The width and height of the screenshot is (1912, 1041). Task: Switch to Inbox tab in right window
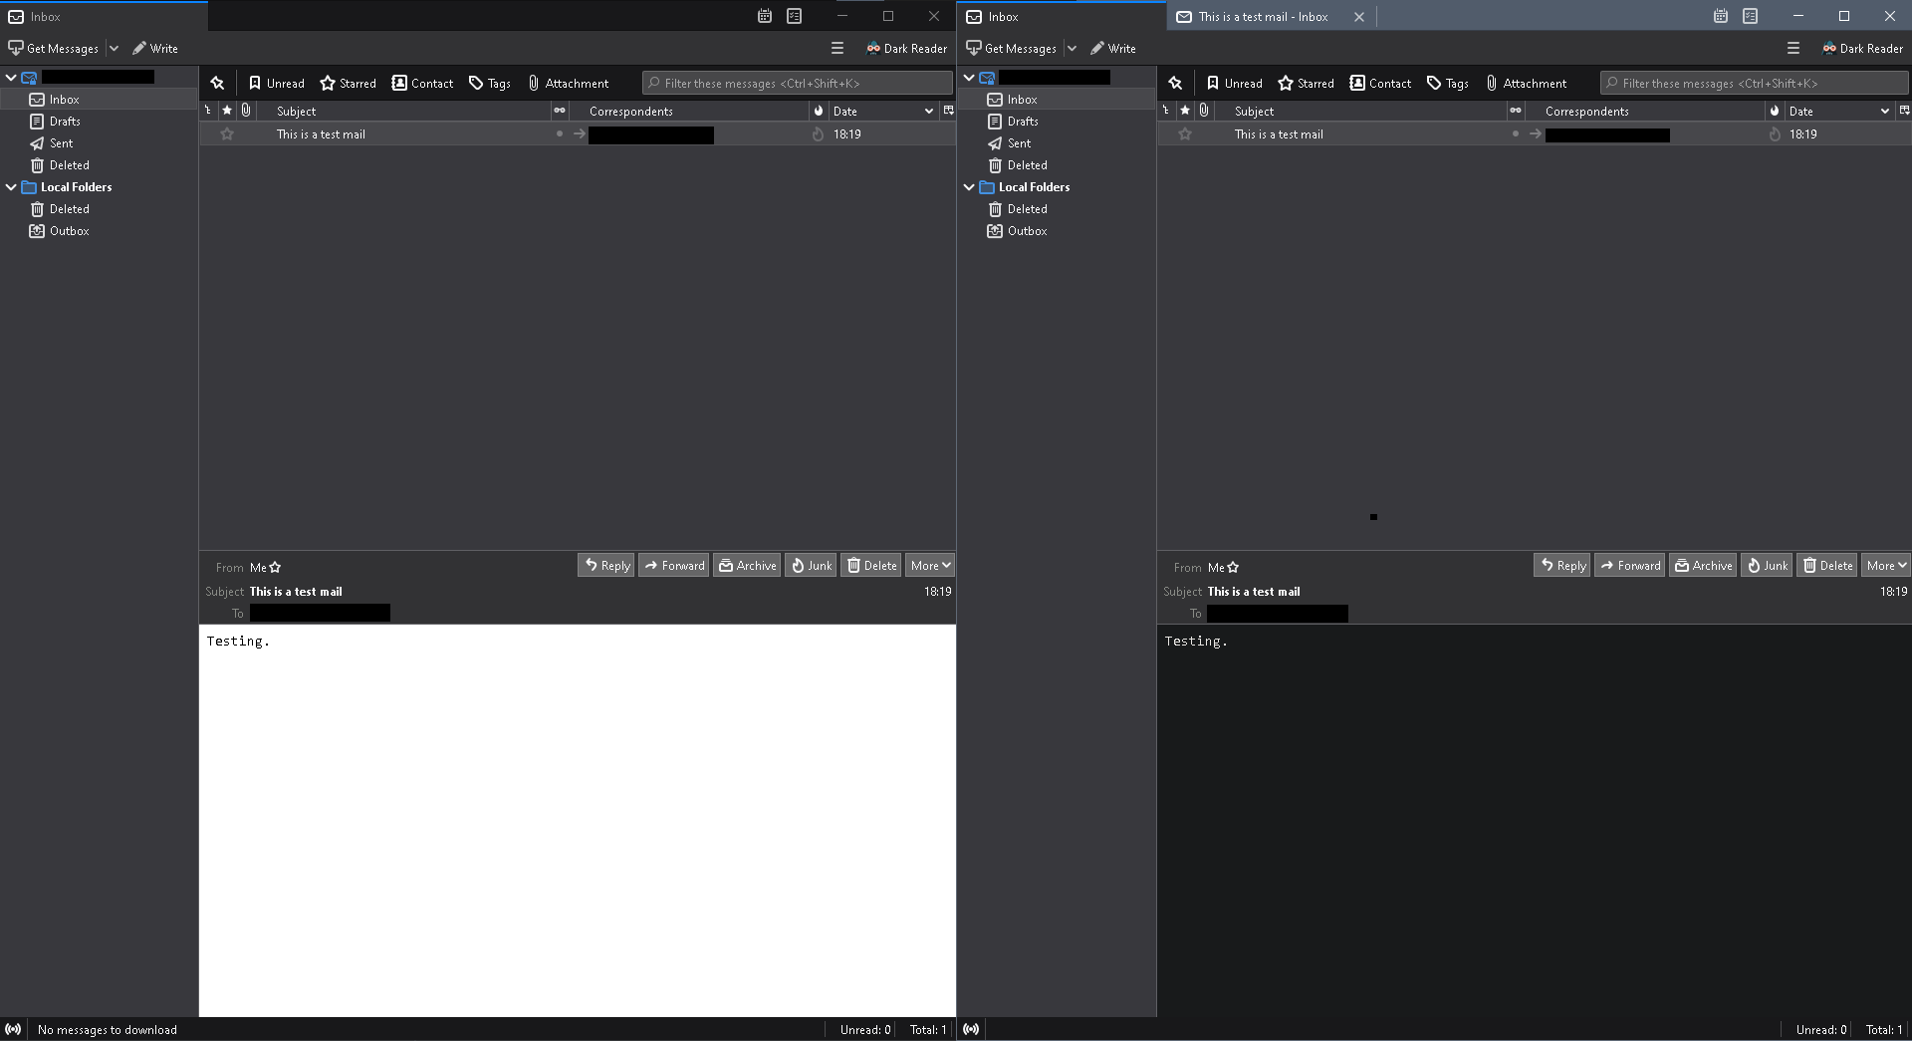(1061, 16)
